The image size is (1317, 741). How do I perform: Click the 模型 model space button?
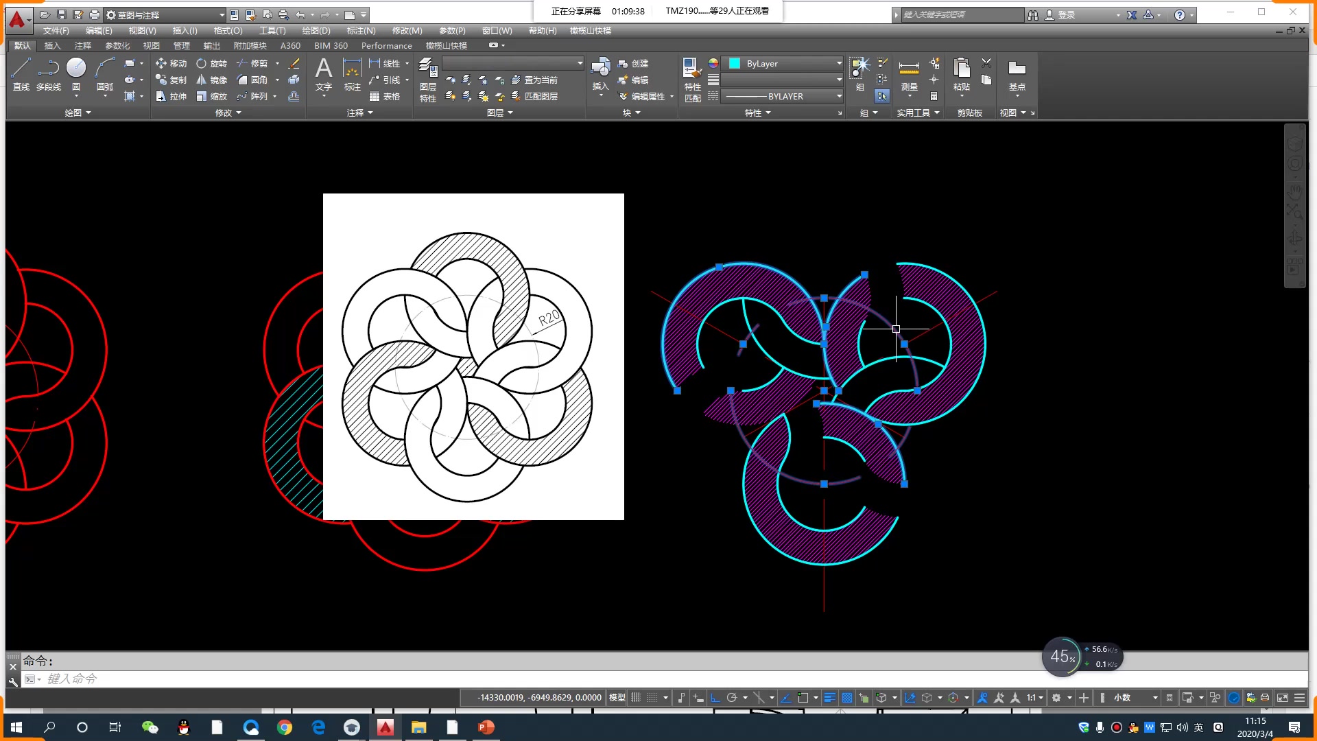coord(617,698)
